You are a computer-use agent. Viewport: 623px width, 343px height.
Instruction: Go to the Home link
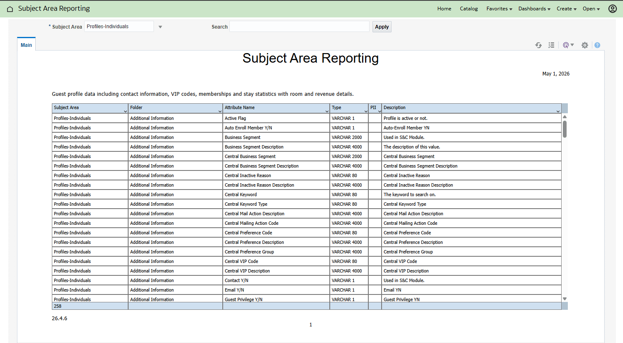444,9
